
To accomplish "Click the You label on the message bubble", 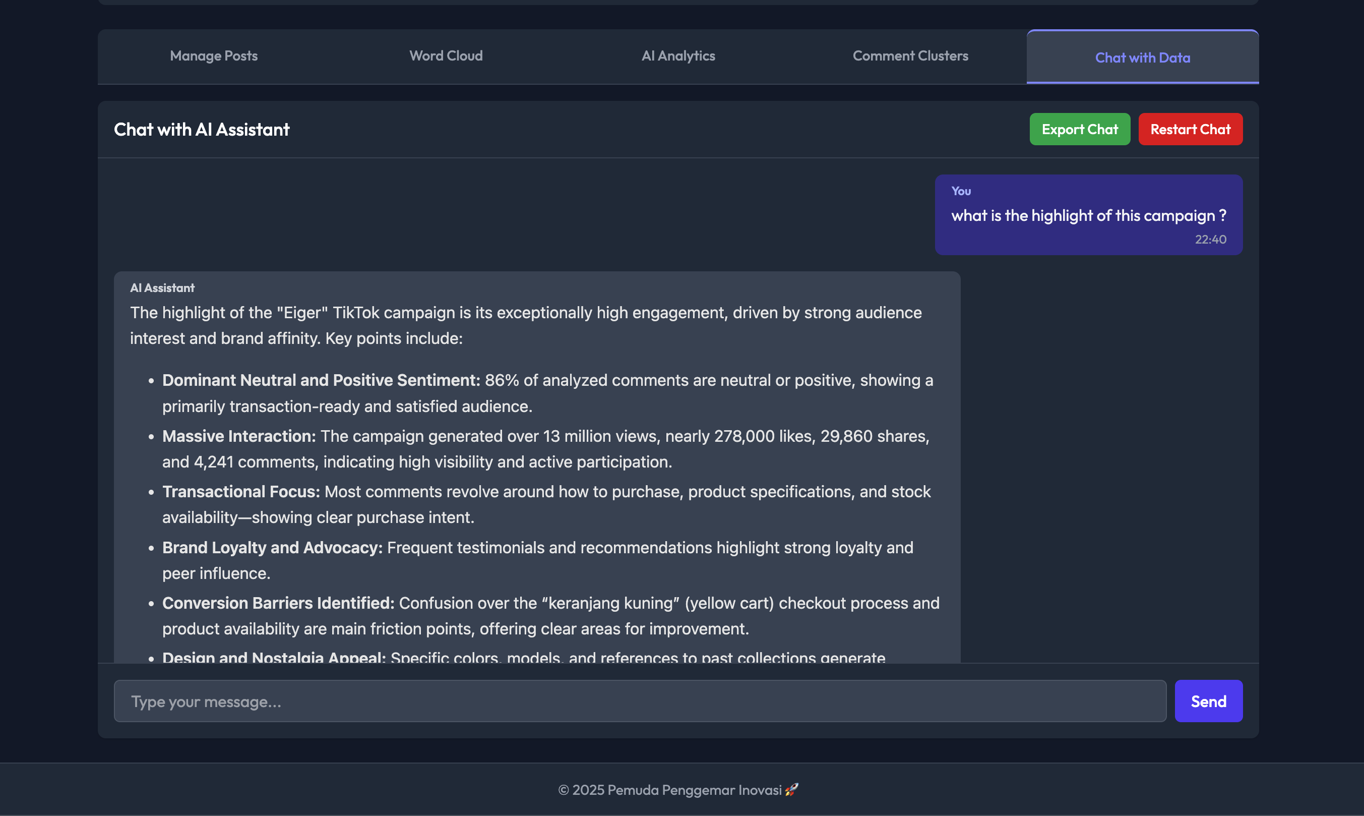I will (x=961, y=191).
